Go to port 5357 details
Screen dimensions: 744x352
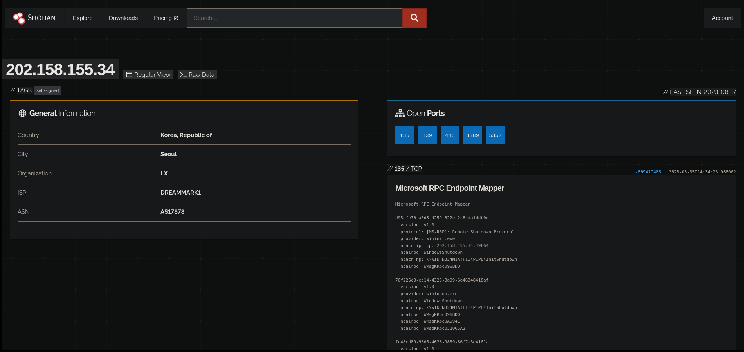click(495, 135)
